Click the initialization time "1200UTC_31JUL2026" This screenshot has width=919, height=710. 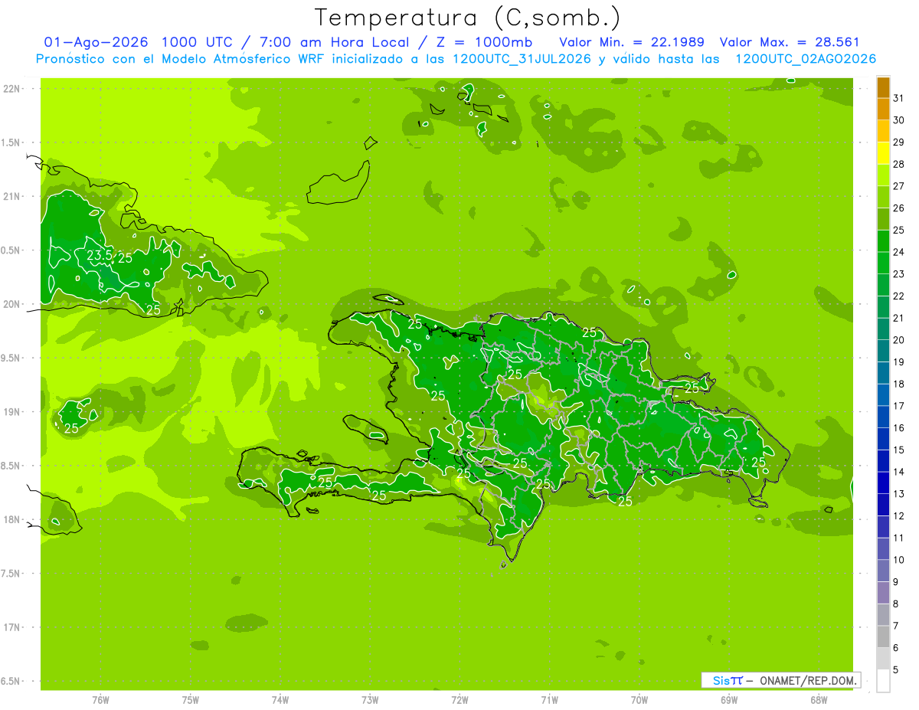tap(522, 59)
